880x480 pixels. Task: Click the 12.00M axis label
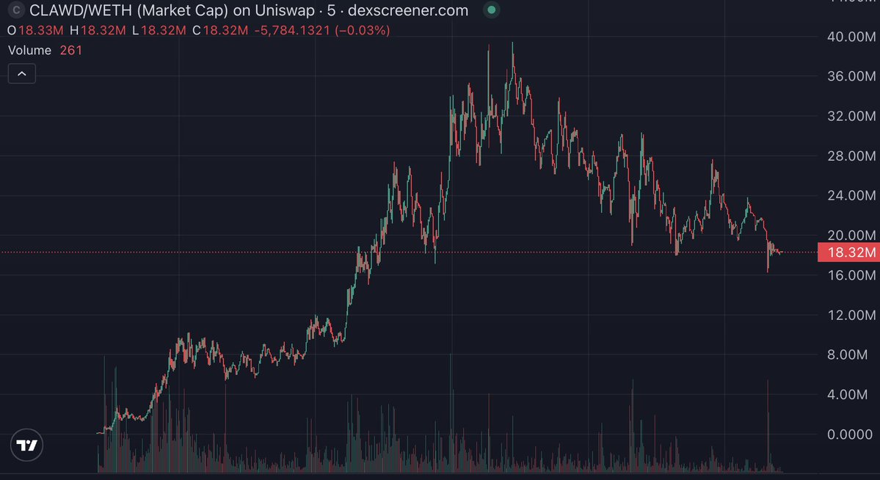851,315
